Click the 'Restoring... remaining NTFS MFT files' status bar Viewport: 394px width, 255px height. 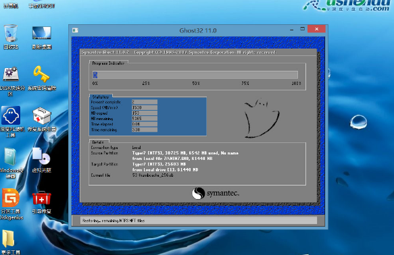[199, 221]
